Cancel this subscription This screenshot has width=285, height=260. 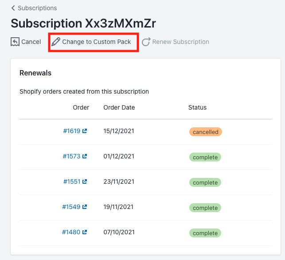click(x=26, y=42)
